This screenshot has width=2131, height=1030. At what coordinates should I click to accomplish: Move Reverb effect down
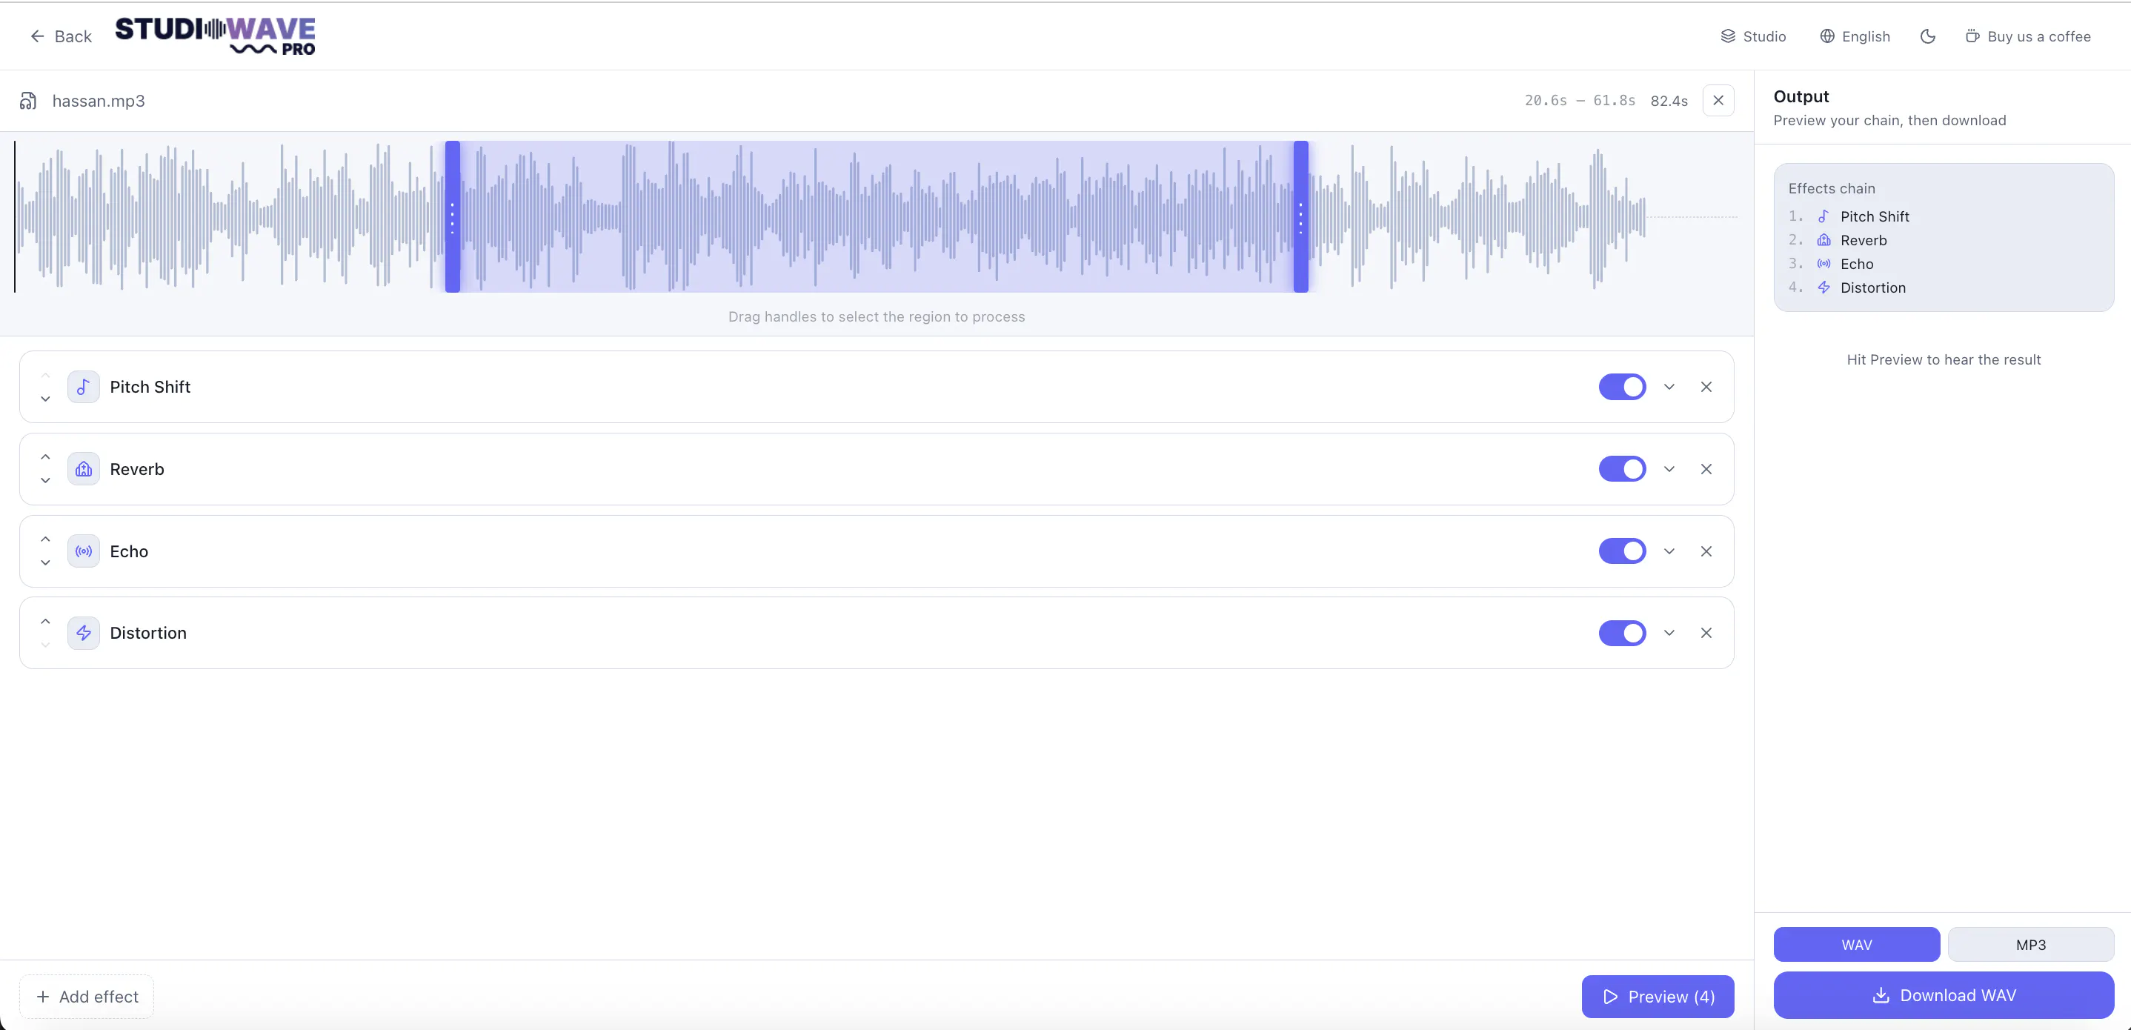[45, 481]
